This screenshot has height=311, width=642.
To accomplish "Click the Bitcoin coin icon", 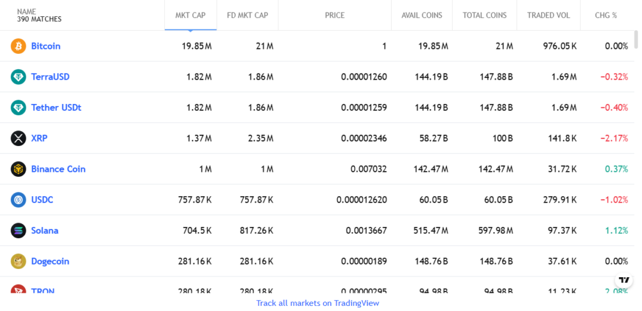I will pos(18,46).
